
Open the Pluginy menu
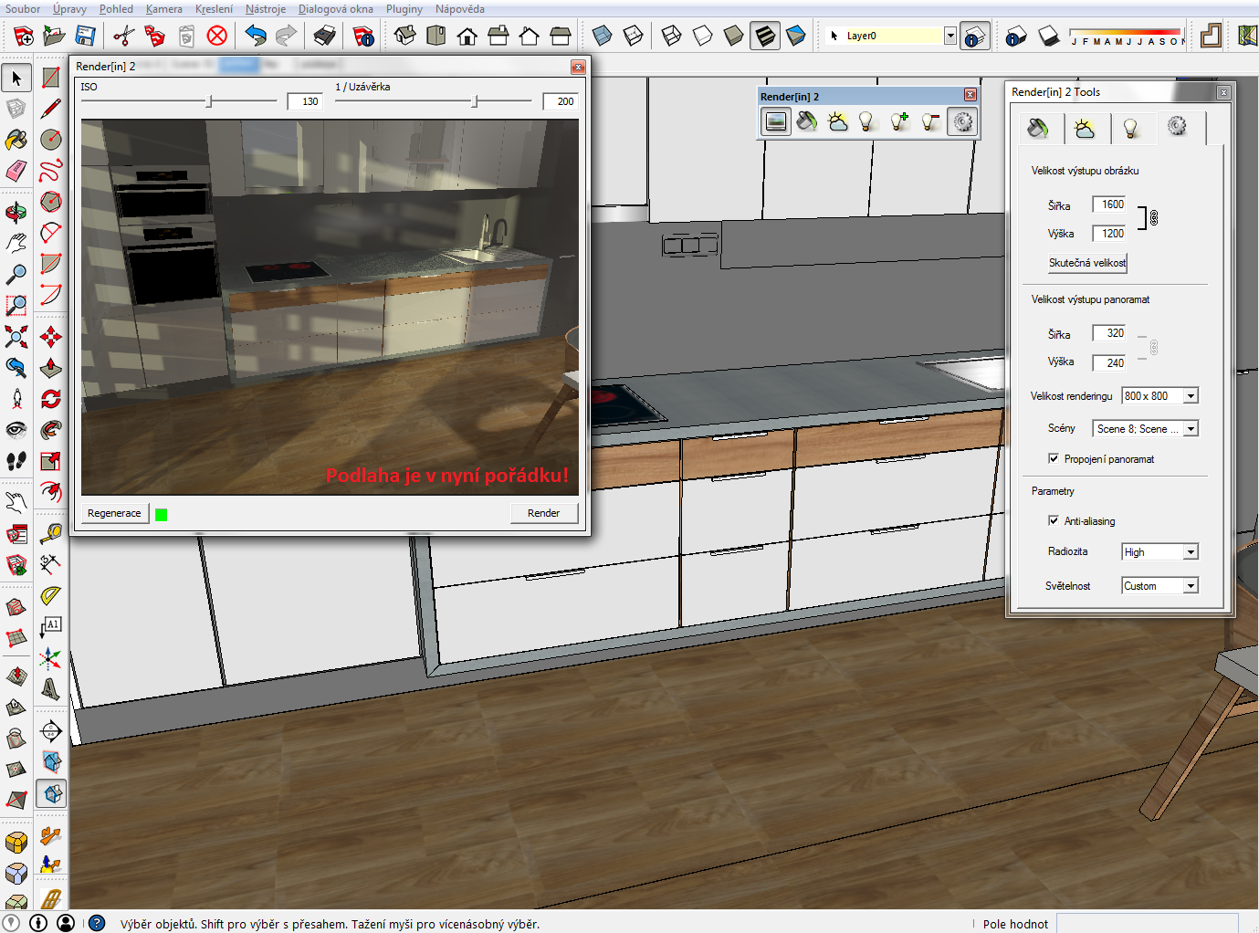404,9
